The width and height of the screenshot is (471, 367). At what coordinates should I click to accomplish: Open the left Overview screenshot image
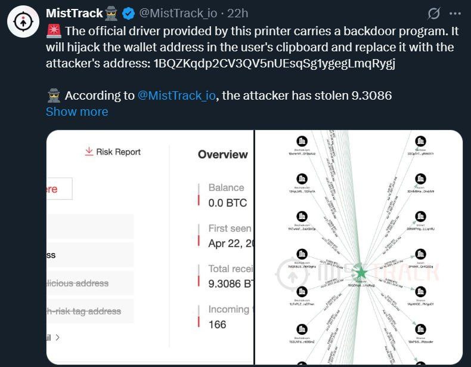pos(150,248)
